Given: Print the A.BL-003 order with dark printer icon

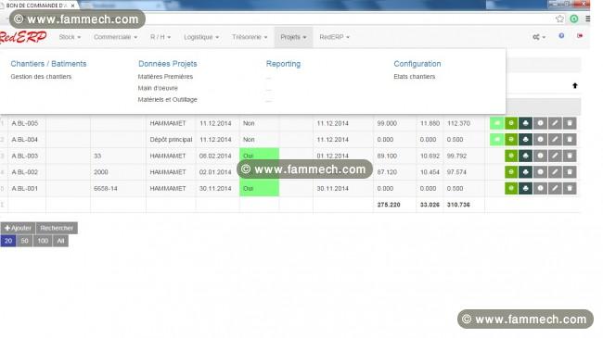Looking at the screenshot, I should click(525, 156).
